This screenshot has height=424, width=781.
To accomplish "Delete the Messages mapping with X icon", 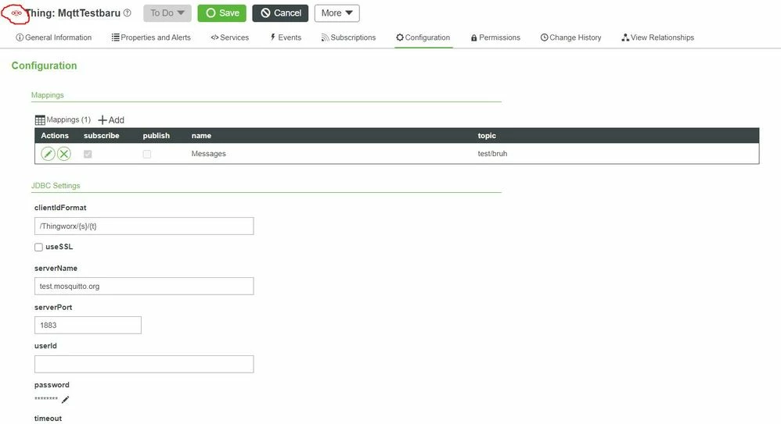I will 63,154.
